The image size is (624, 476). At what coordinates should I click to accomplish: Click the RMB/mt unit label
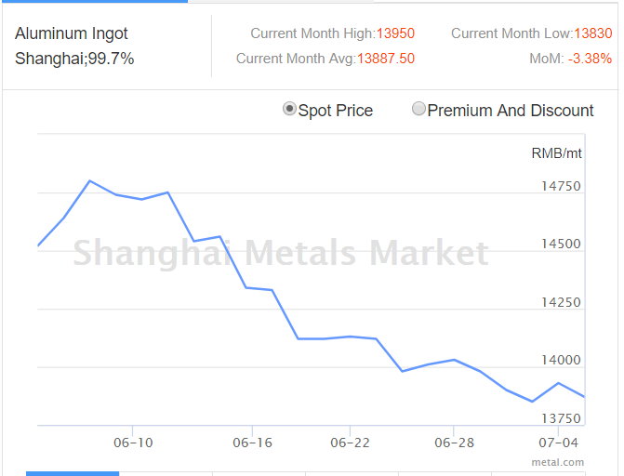[556, 152]
